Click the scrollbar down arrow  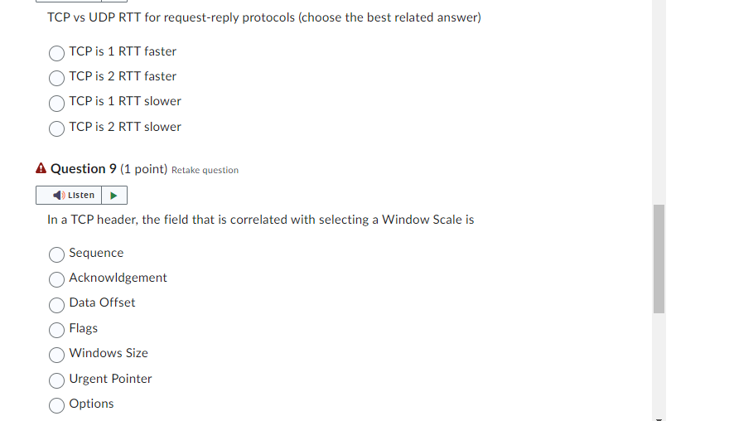coord(659,419)
